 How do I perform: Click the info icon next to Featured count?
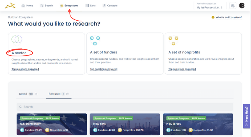coord(68,94)
